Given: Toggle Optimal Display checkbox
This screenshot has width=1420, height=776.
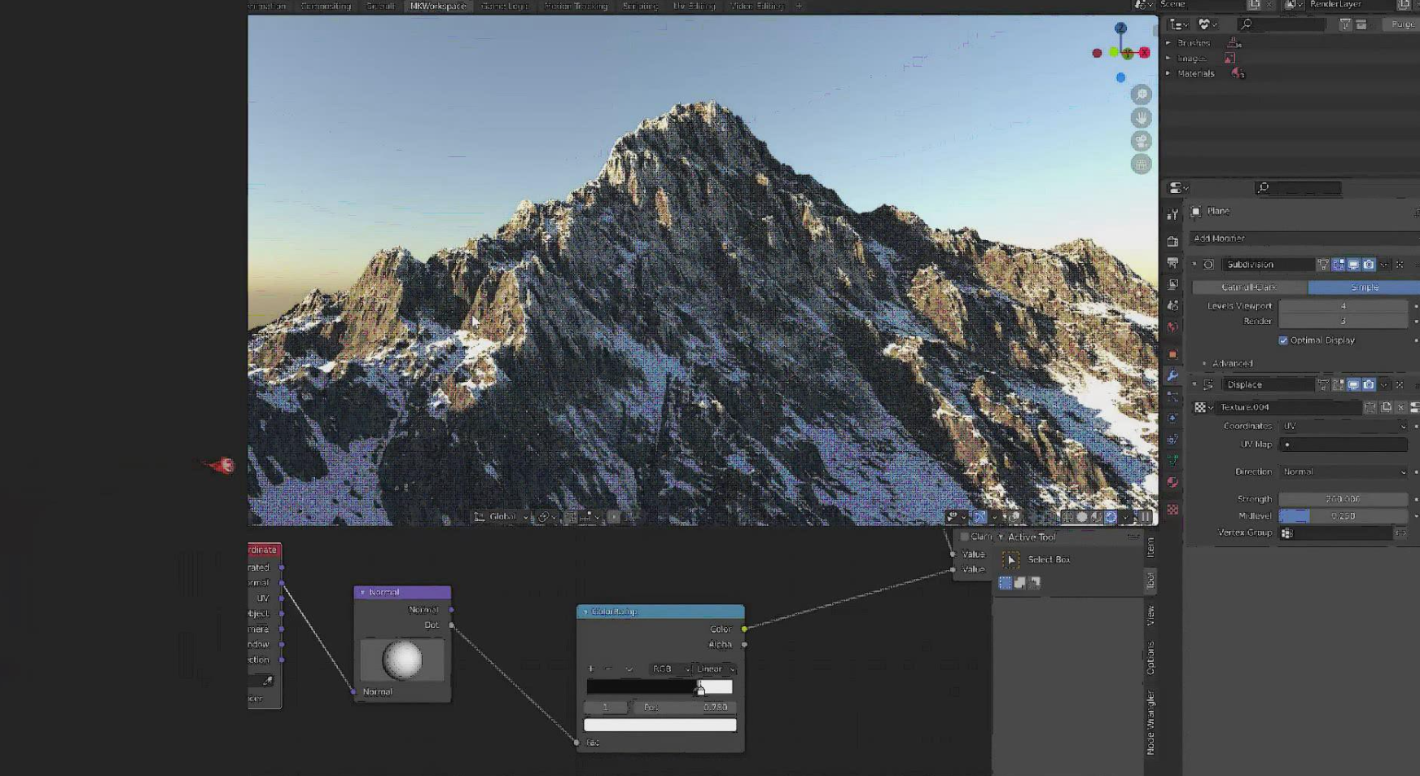Looking at the screenshot, I should [1283, 340].
